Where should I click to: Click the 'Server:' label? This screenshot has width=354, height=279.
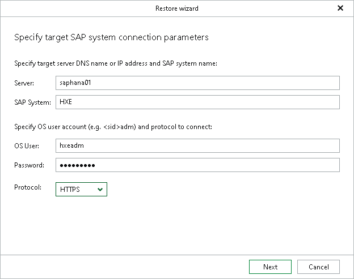click(x=24, y=84)
